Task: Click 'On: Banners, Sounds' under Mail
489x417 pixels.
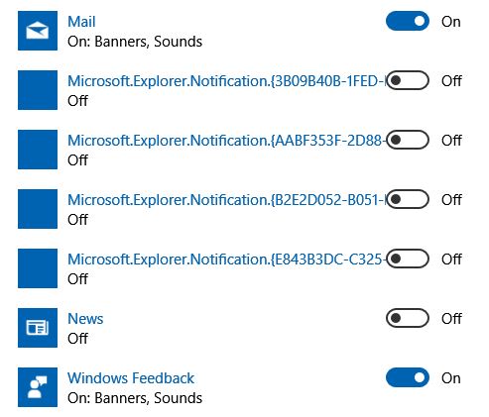Action: pyautogui.click(x=135, y=42)
